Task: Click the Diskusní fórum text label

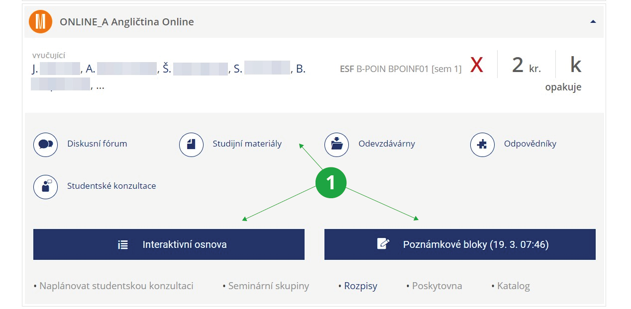Action: tap(97, 144)
